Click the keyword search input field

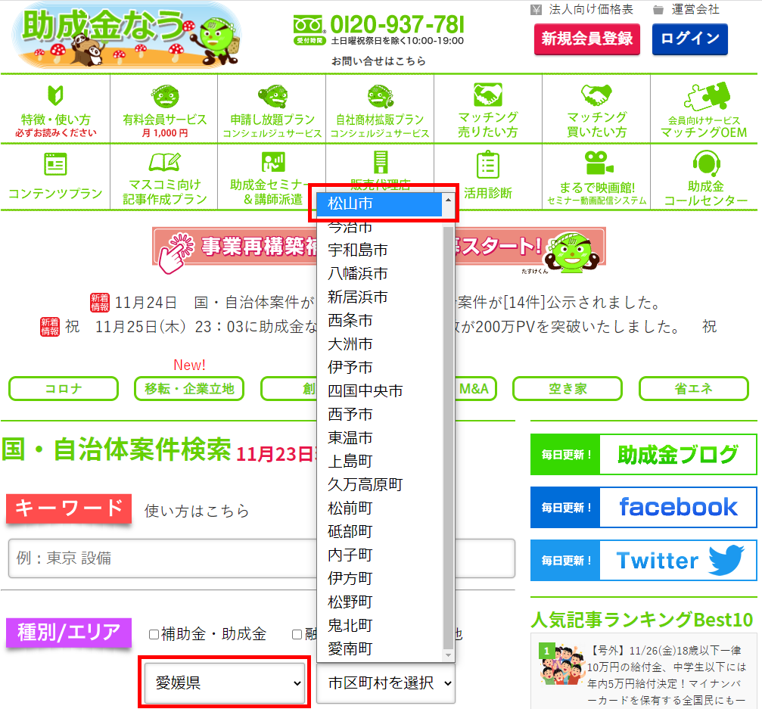[x=261, y=558]
